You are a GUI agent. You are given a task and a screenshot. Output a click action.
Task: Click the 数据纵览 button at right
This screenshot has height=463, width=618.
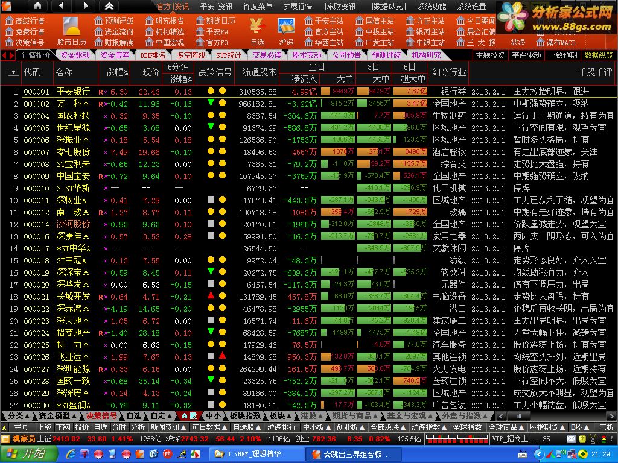coord(599,55)
